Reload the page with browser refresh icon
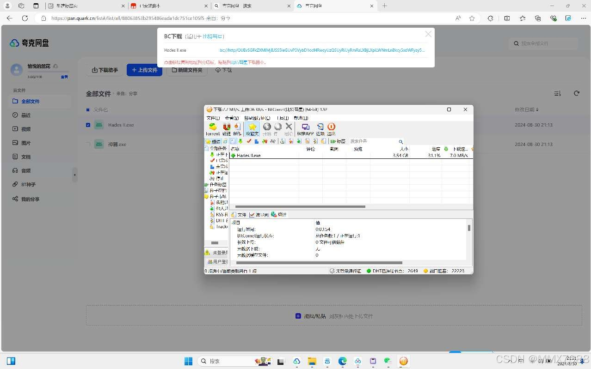This screenshot has height=369, width=591. (25, 18)
